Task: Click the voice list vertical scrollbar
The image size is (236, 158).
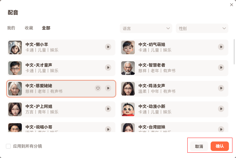Action: (235, 52)
